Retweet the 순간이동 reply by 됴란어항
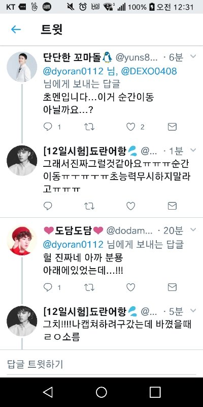 click(89, 206)
